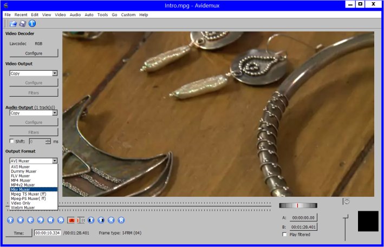384x247 pixels.
Task: Click the round icon above the volume slider
Action: (x=347, y=202)
